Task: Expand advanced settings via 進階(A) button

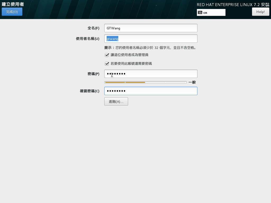Action: (x=116, y=101)
